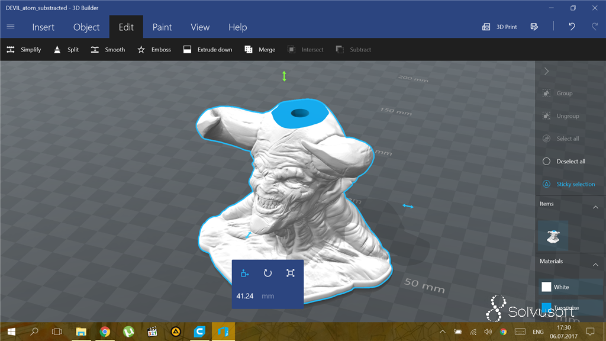606x341 pixels.
Task: Open taskbar search
Action: tap(34, 332)
